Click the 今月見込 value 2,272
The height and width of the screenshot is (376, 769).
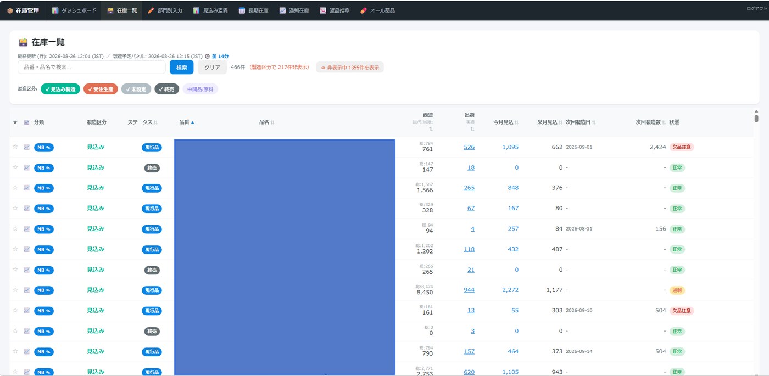(x=510, y=290)
